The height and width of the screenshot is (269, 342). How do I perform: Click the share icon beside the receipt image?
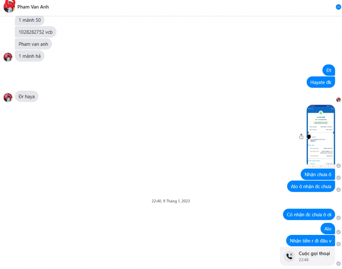[301, 136]
